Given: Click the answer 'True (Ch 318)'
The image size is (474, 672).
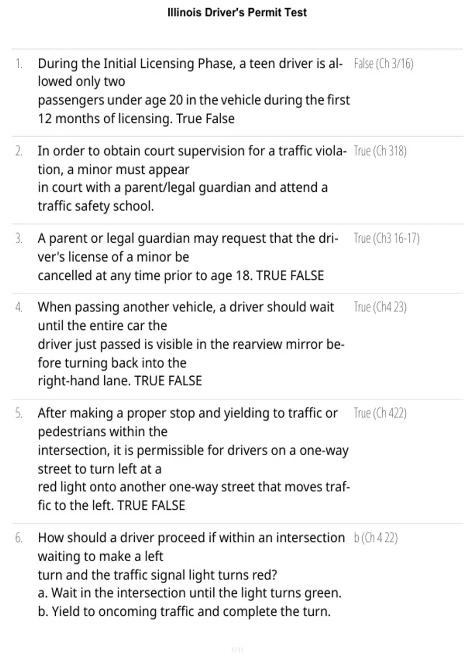Looking at the screenshot, I should tap(380, 151).
